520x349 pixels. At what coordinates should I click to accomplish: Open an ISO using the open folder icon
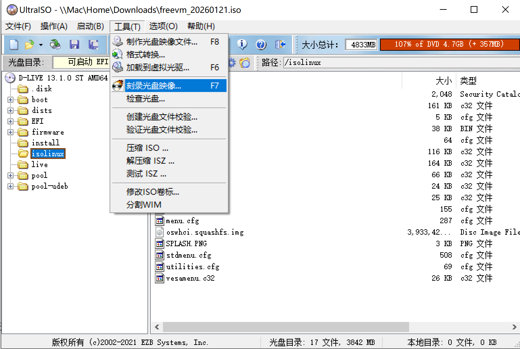[x=29, y=44]
